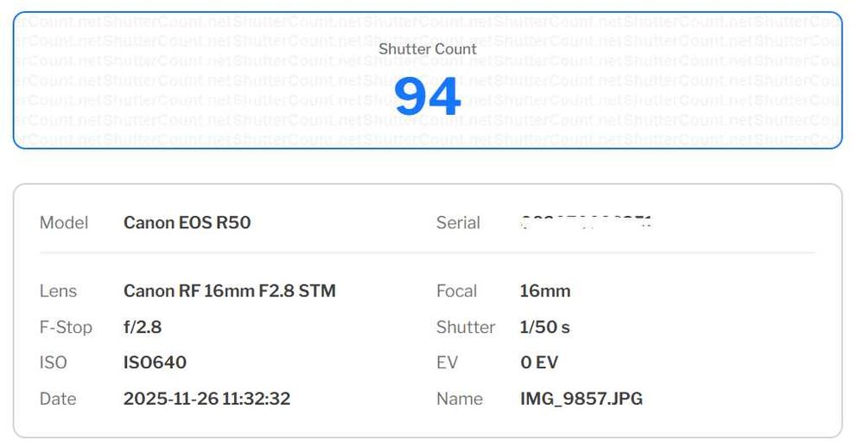This screenshot has height=447, width=864.
Task: Click the obscured serial number value
Action: 587,222
